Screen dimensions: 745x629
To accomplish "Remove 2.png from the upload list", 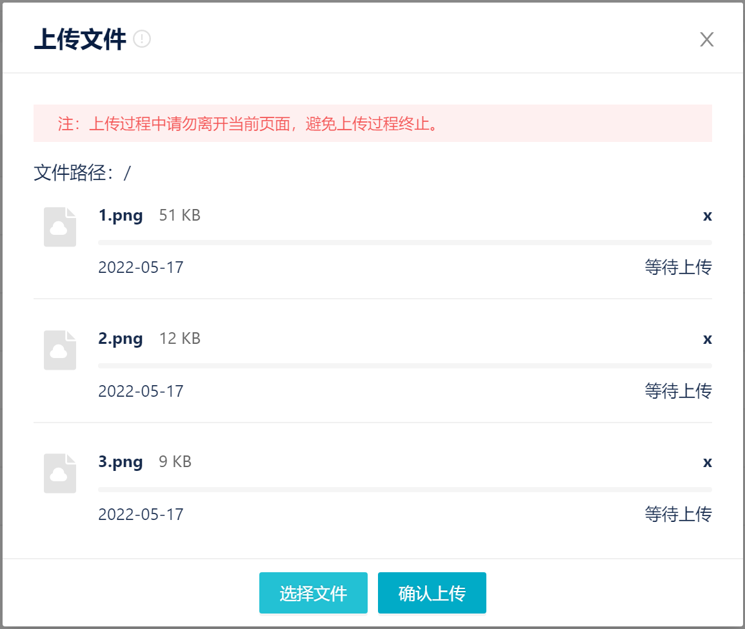I will click(707, 339).
